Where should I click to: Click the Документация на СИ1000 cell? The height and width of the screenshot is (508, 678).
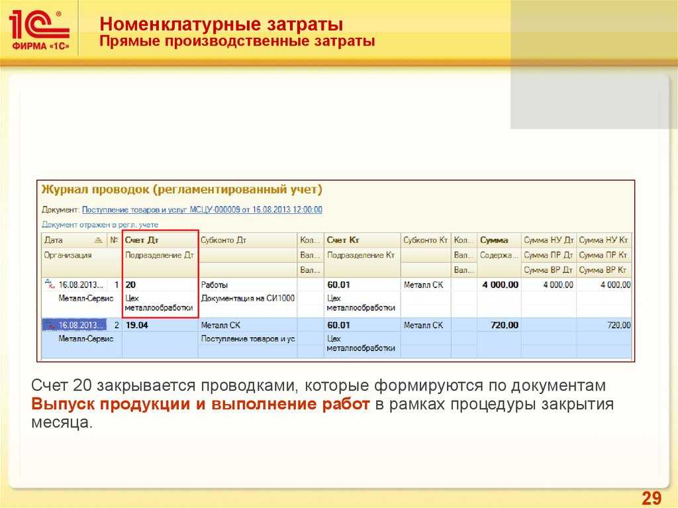pos(248,298)
